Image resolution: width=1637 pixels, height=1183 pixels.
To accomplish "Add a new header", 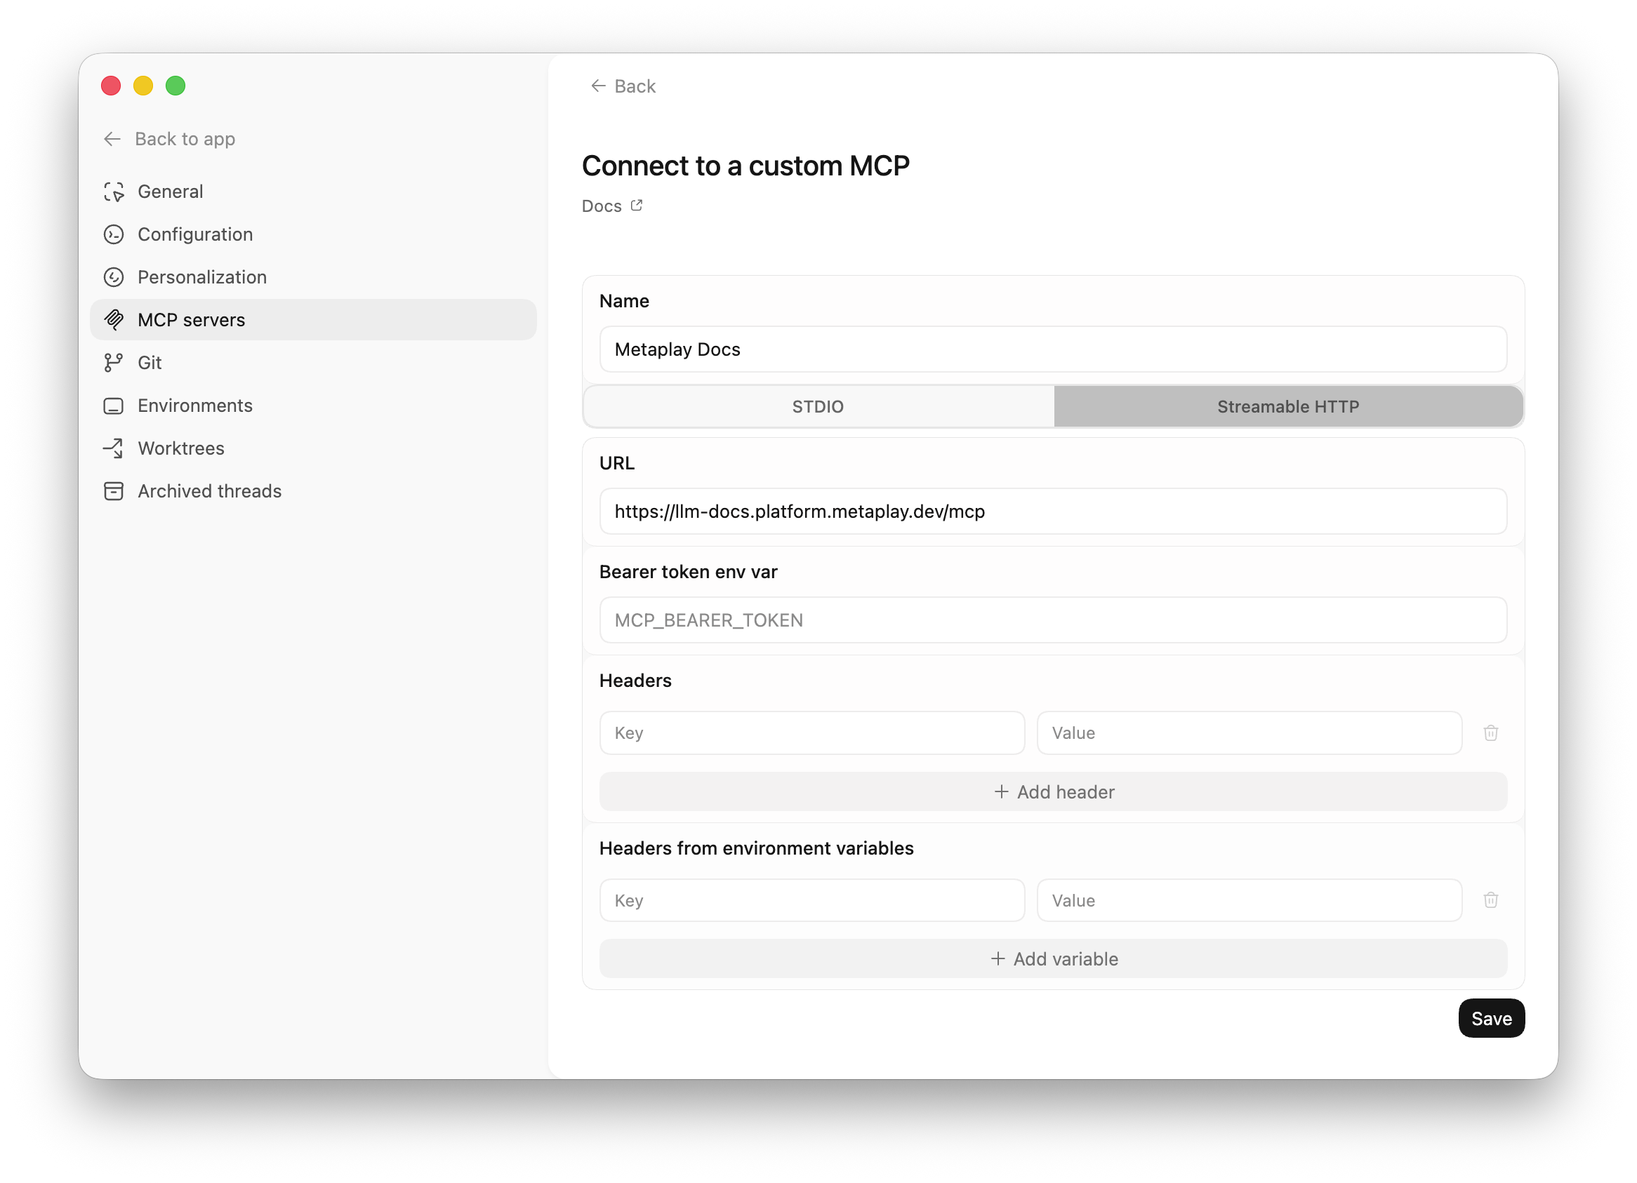I will pos(1053,791).
